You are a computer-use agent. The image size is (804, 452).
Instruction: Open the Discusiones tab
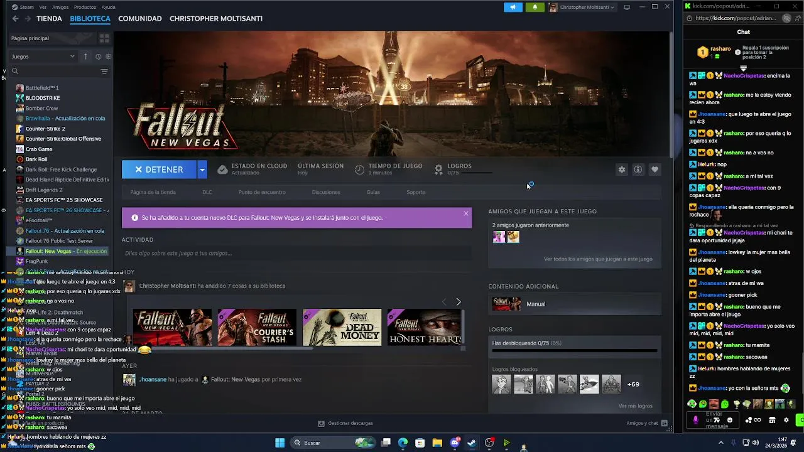pos(326,192)
